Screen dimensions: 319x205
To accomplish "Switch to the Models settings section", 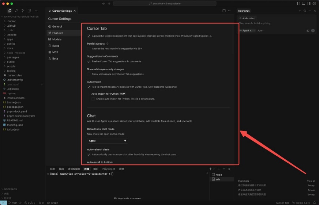I will click(x=57, y=39).
